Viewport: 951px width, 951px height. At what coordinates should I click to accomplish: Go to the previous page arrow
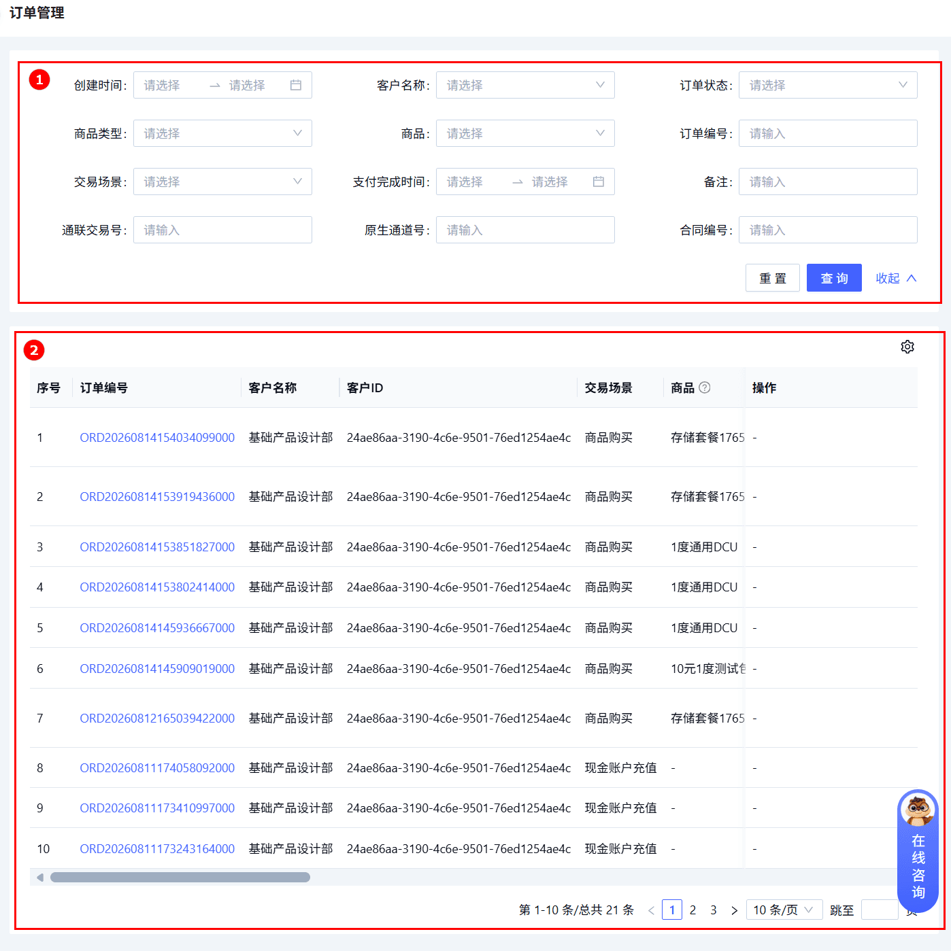click(x=651, y=910)
